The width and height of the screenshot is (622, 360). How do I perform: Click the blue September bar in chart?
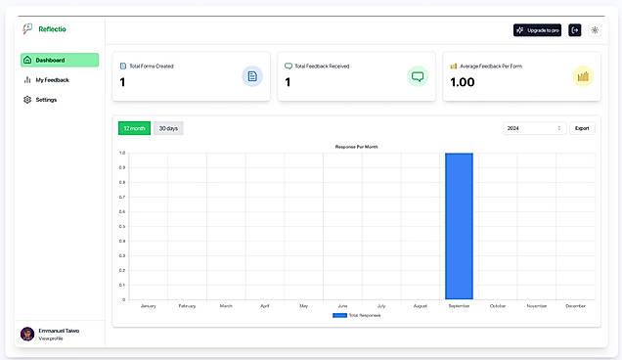(459, 226)
